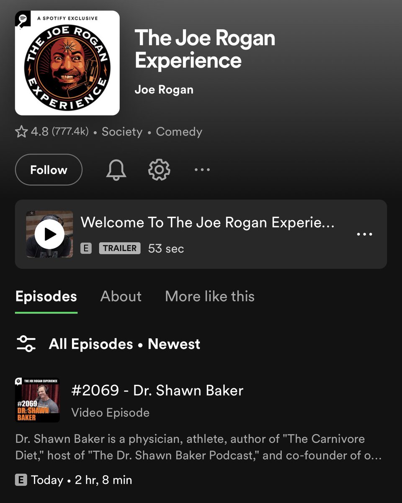The height and width of the screenshot is (503, 402).
Task: Open podcast settings gear
Action: coord(159,170)
